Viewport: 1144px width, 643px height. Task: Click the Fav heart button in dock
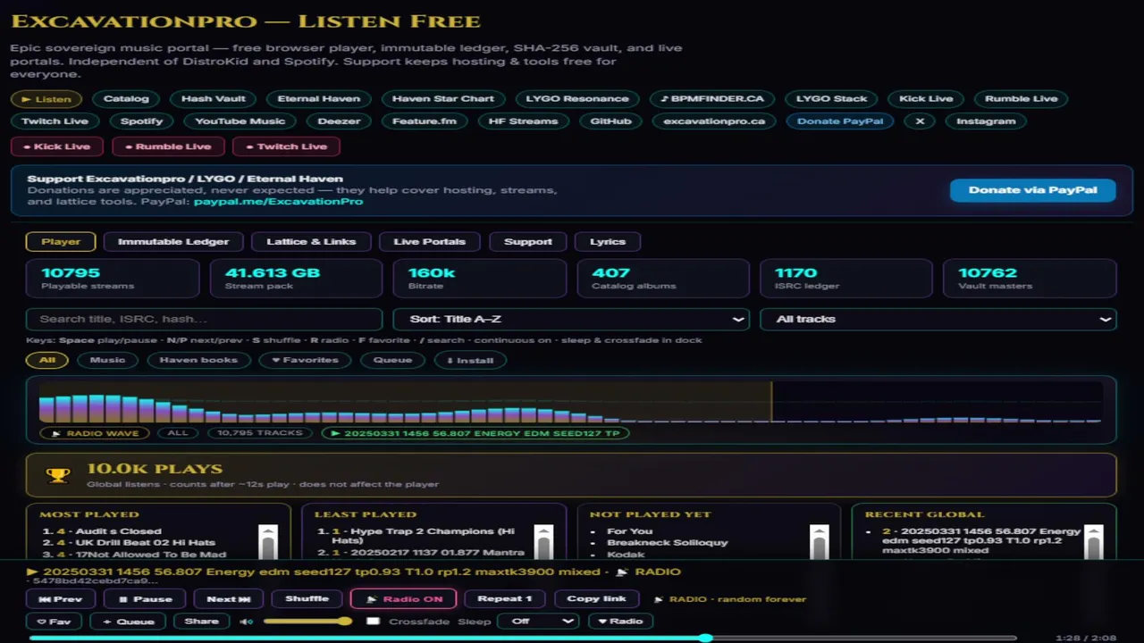(x=54, y=622)
